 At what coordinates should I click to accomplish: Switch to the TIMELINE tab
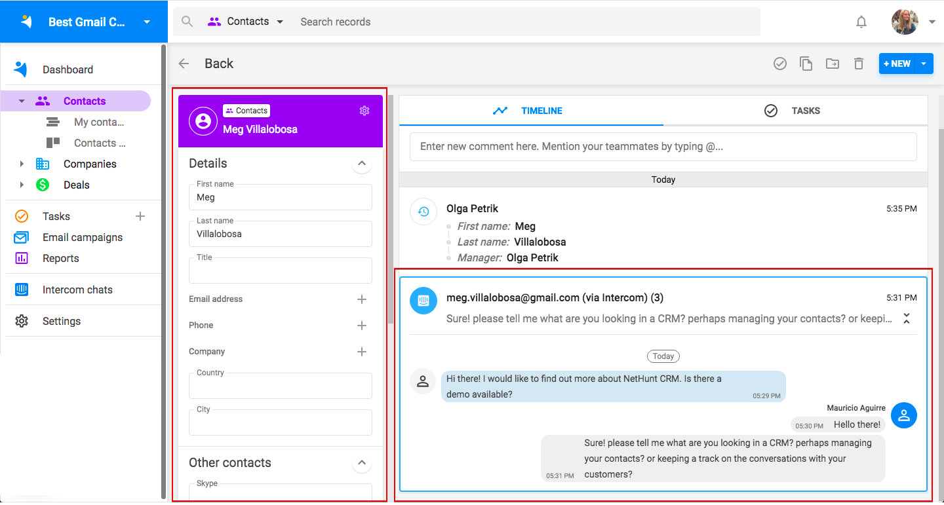[531, 111]
